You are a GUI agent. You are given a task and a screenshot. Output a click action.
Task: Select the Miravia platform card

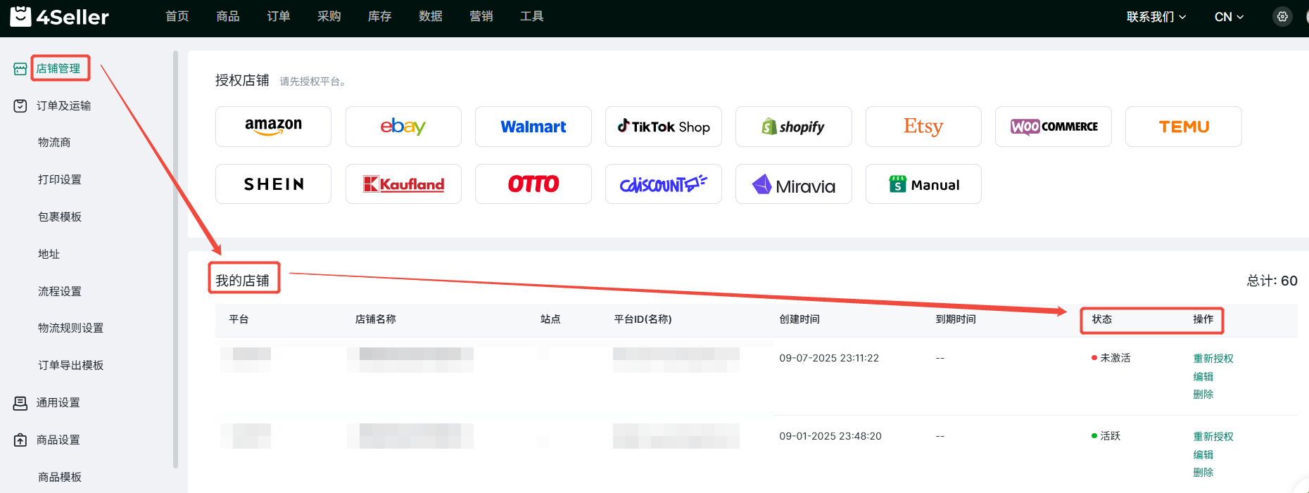794,184
